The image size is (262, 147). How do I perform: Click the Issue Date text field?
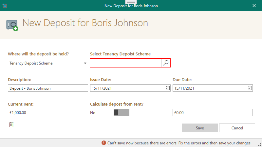(128, 88)
